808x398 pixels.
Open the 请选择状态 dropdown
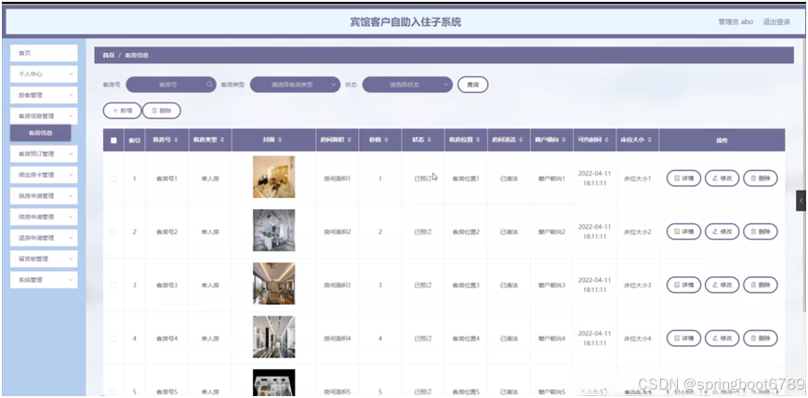point(407,85)
